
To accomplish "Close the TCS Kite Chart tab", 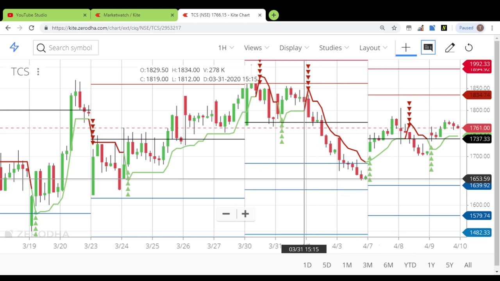I will point(260,15).
